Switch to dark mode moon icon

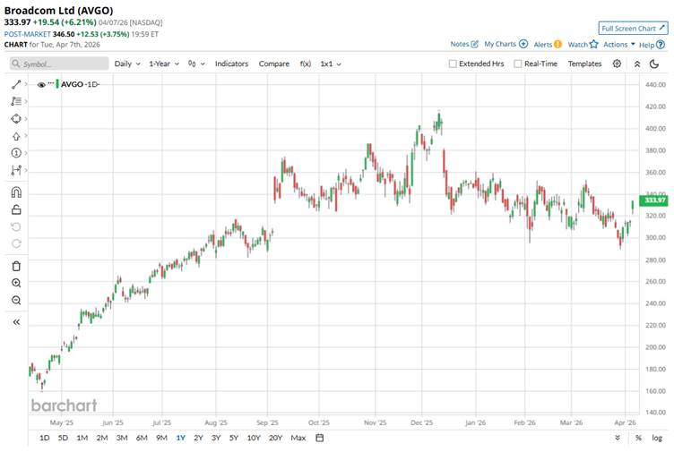click(654, 64)
